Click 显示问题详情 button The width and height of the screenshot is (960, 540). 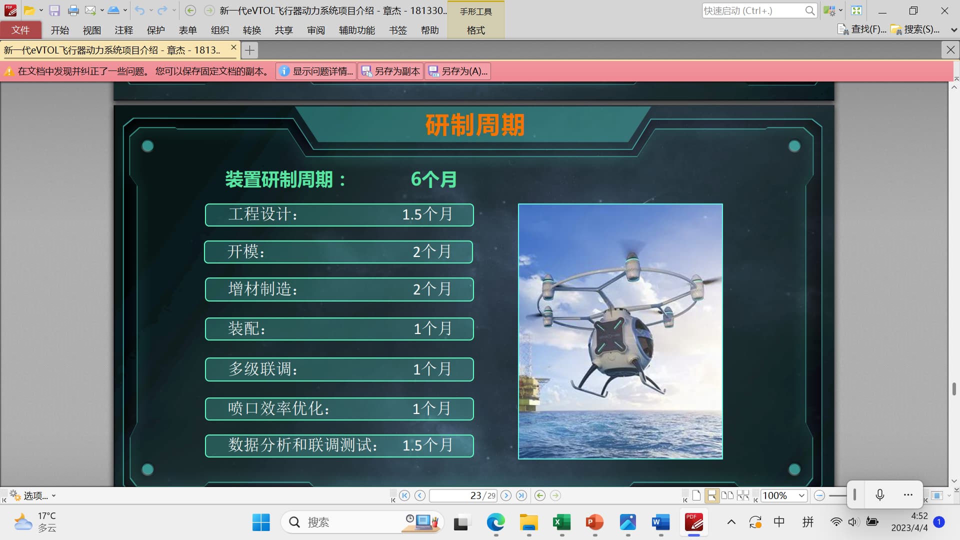[x=317, y=71]
